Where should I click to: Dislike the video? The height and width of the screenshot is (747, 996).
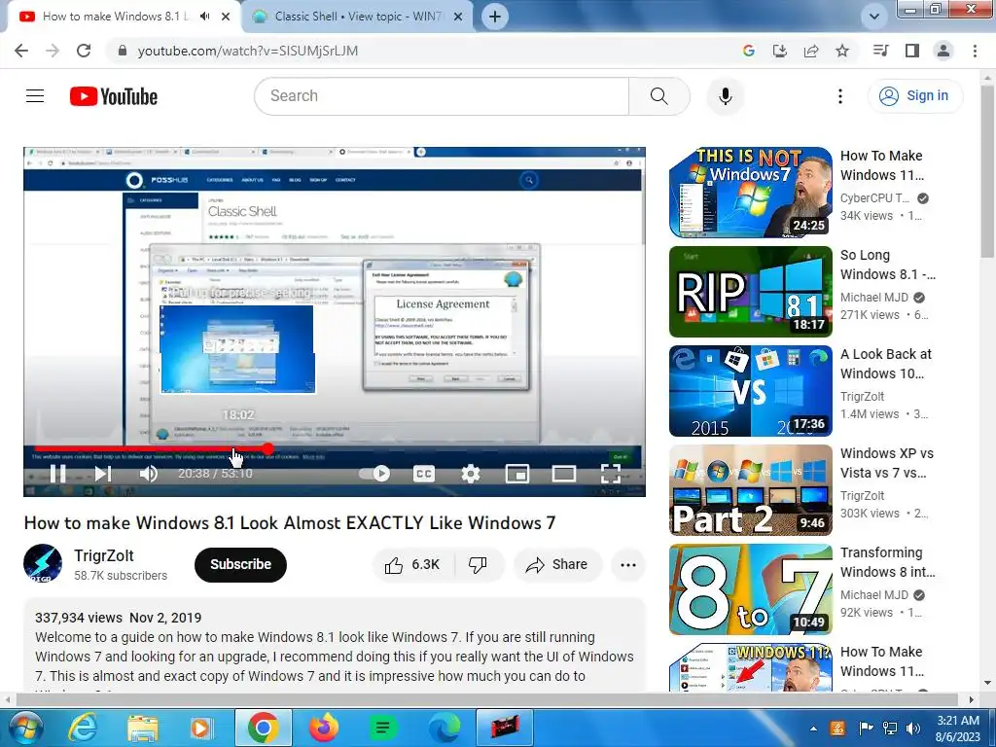click(x=478, y=565)
